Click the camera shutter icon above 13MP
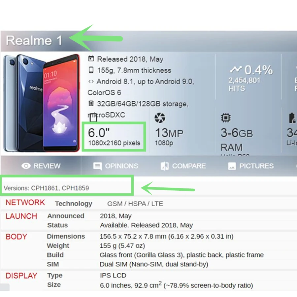Viewport: 297px width, 297px height. click(160, 118)
